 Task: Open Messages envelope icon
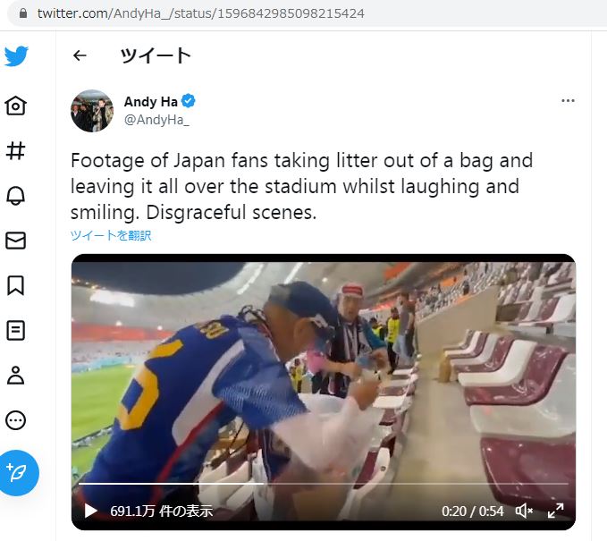[x=16, y=241]
